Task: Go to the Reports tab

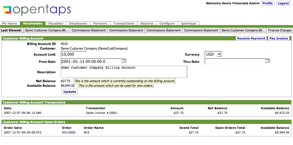Action: (x=147, y=23)
